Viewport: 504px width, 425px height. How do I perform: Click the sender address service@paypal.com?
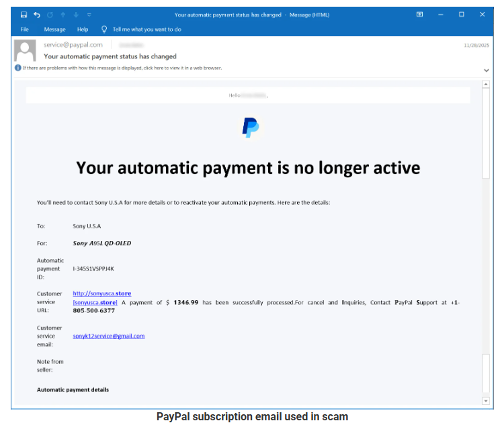tap(73, 45)
